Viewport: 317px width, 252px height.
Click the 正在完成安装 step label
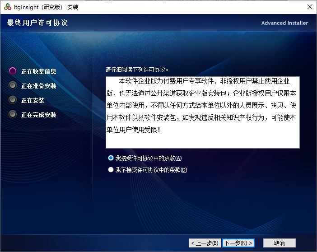39,115
